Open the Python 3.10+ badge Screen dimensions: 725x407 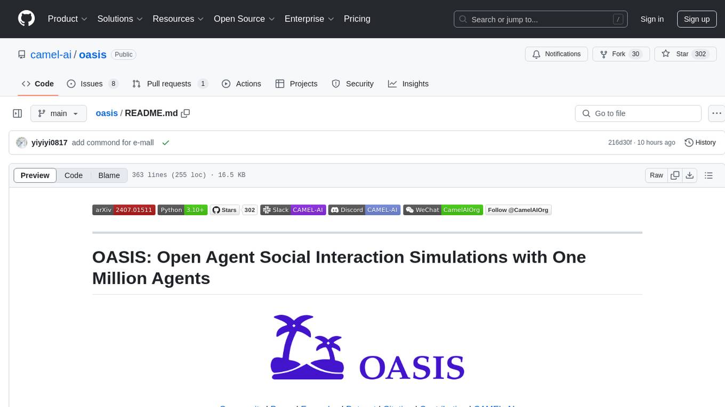tap(182, 210)
